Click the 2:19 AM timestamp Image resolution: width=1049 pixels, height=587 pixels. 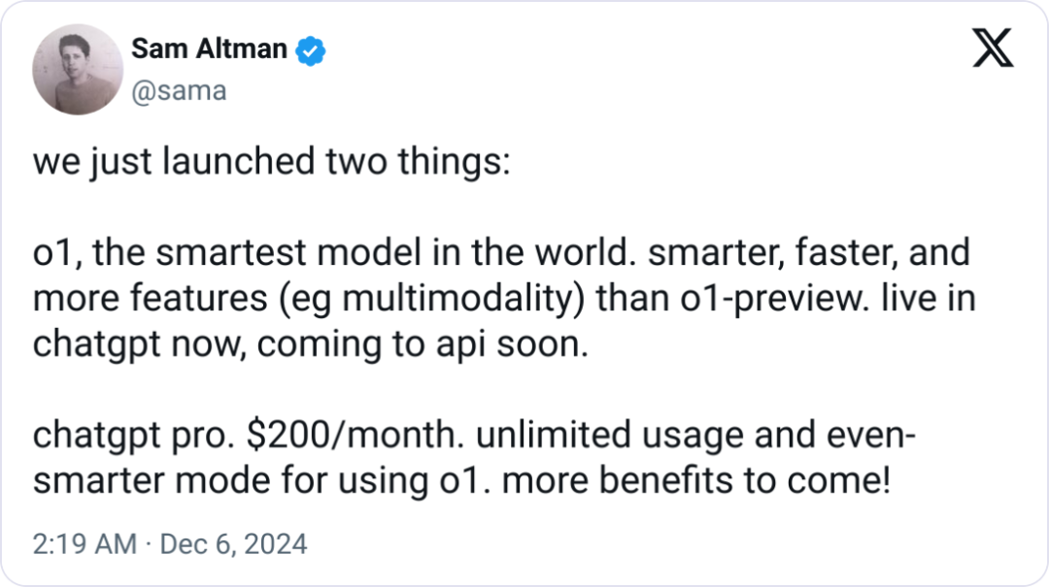85,544
